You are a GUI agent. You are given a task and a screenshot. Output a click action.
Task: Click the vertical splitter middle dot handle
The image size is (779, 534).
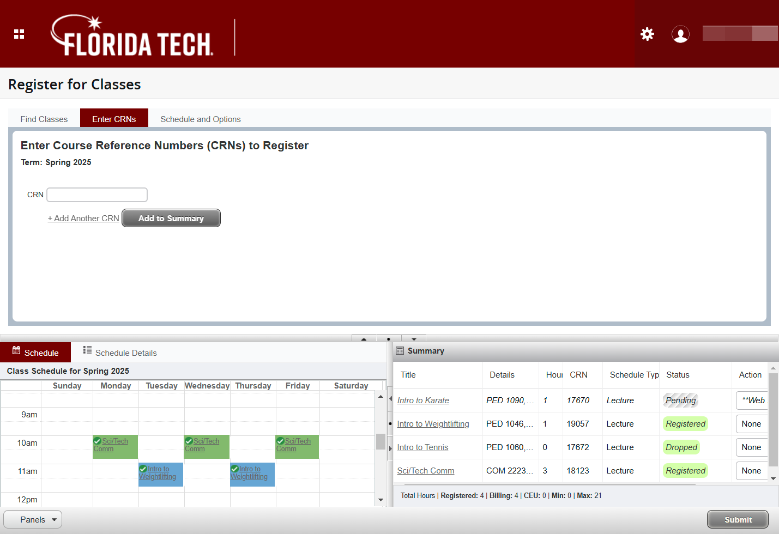pyautogui.click(x=390, y=423)
